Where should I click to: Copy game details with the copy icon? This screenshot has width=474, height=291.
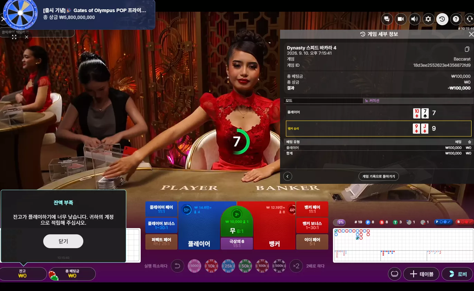467,49
